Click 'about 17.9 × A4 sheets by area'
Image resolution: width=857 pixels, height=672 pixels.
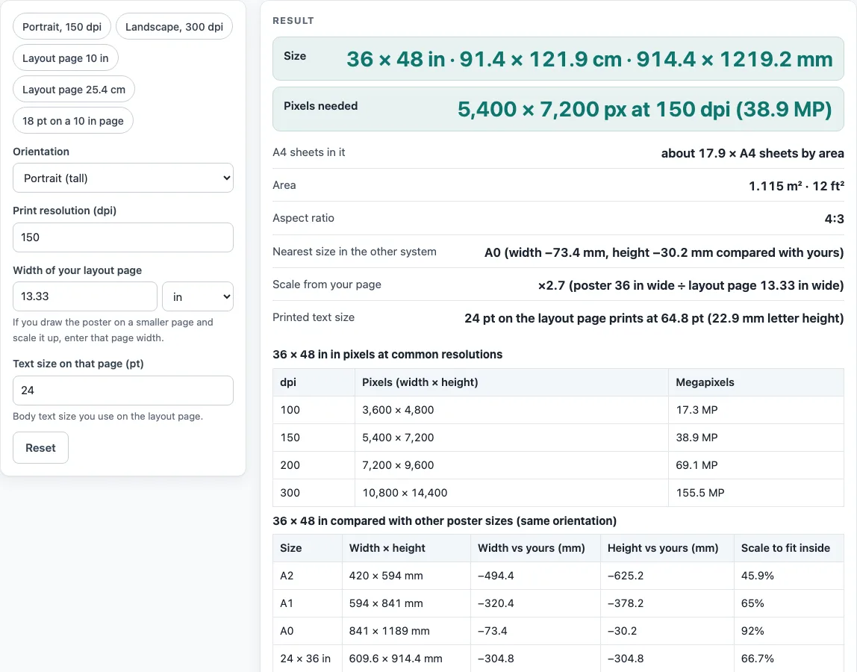pyautogui.click(x=752, y=153)
